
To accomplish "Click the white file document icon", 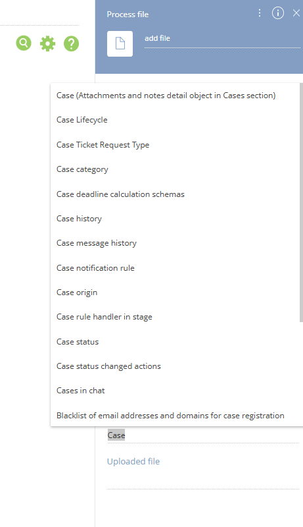I will click(x=120, y=43).
